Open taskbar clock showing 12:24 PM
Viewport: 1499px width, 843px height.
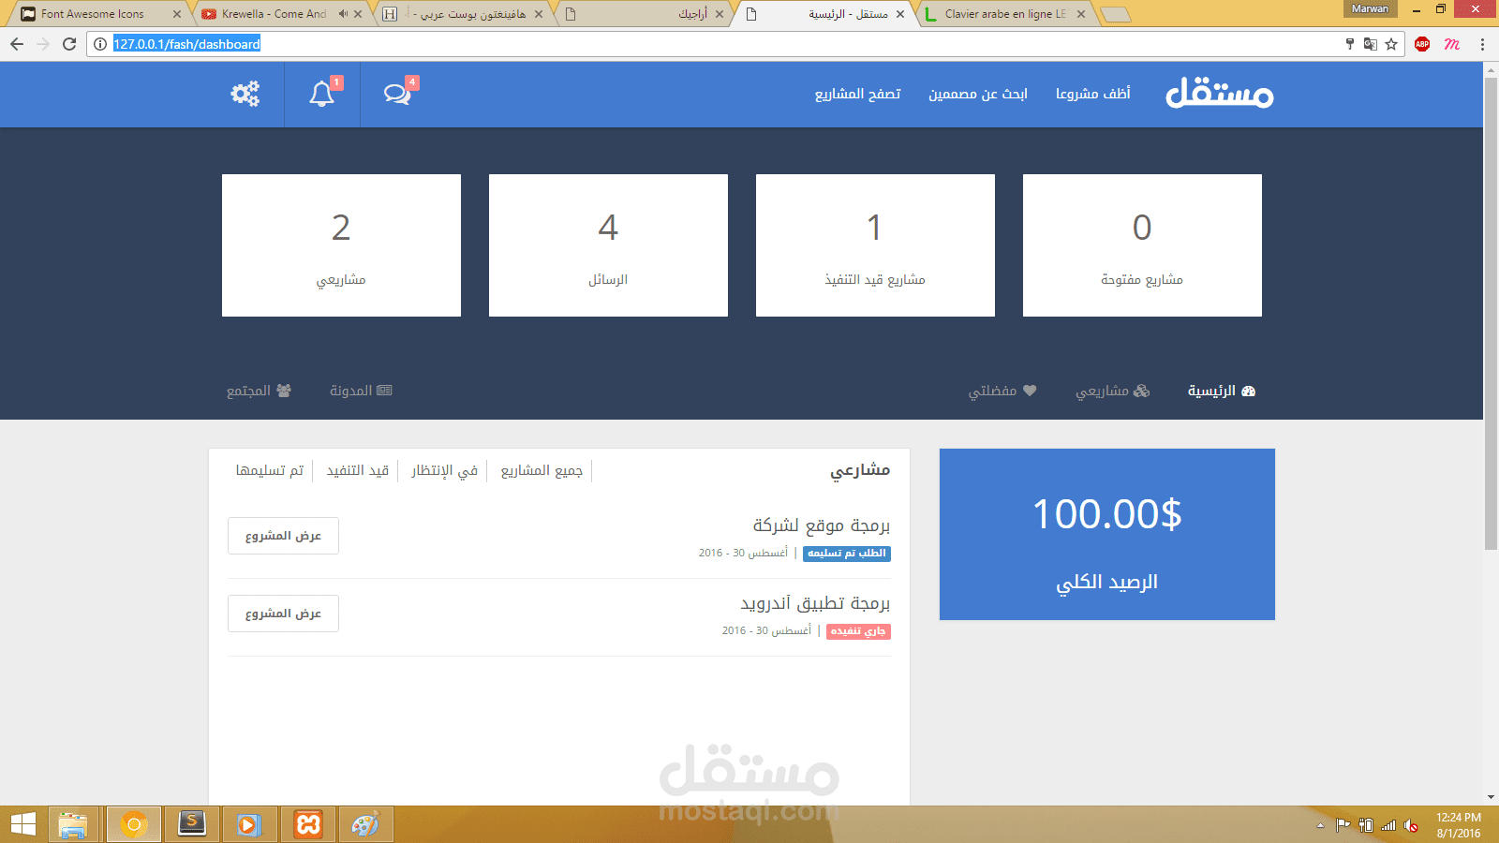coord(1459,825)
